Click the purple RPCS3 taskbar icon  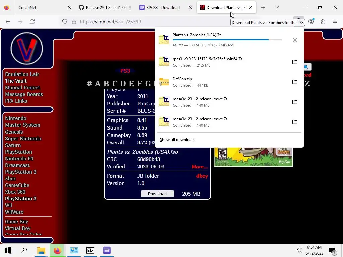(x=107, y=250)
